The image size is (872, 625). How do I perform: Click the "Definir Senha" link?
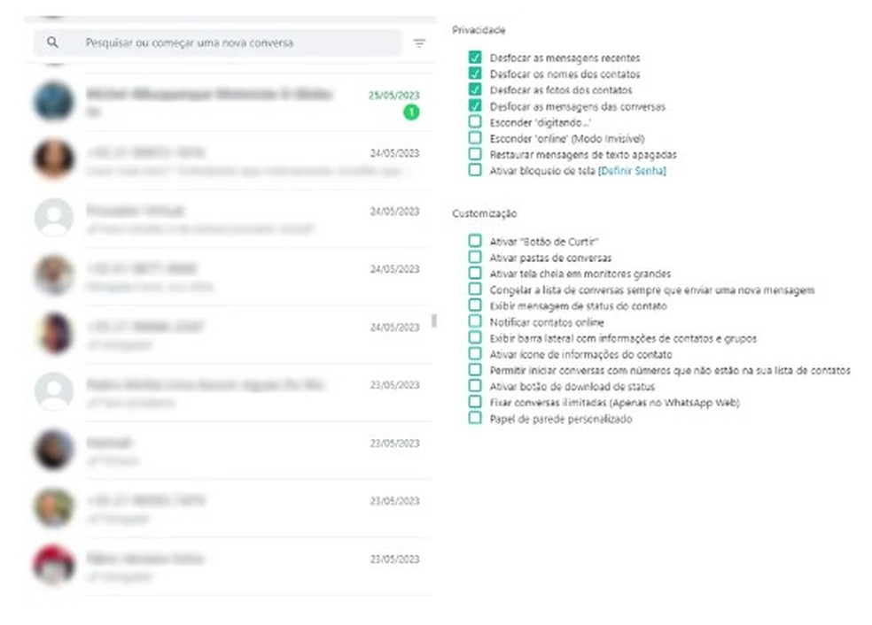tap(633, 171)
